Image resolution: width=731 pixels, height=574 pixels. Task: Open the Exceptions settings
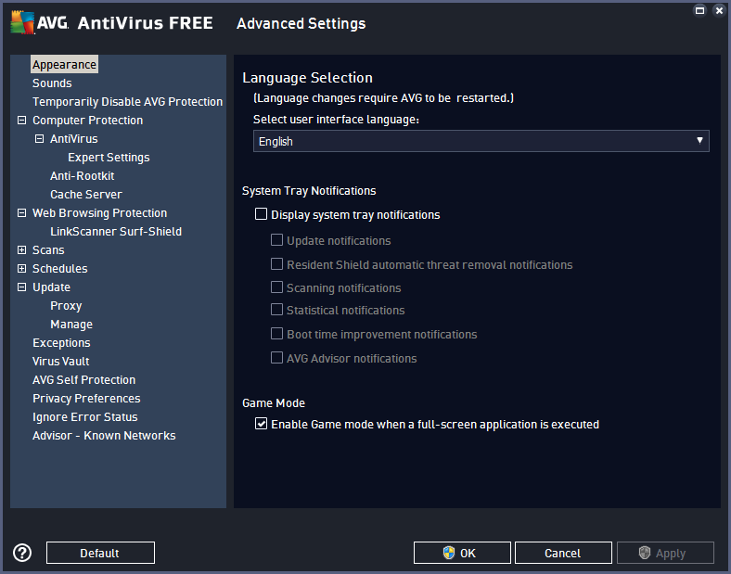(x=61, y=343)
